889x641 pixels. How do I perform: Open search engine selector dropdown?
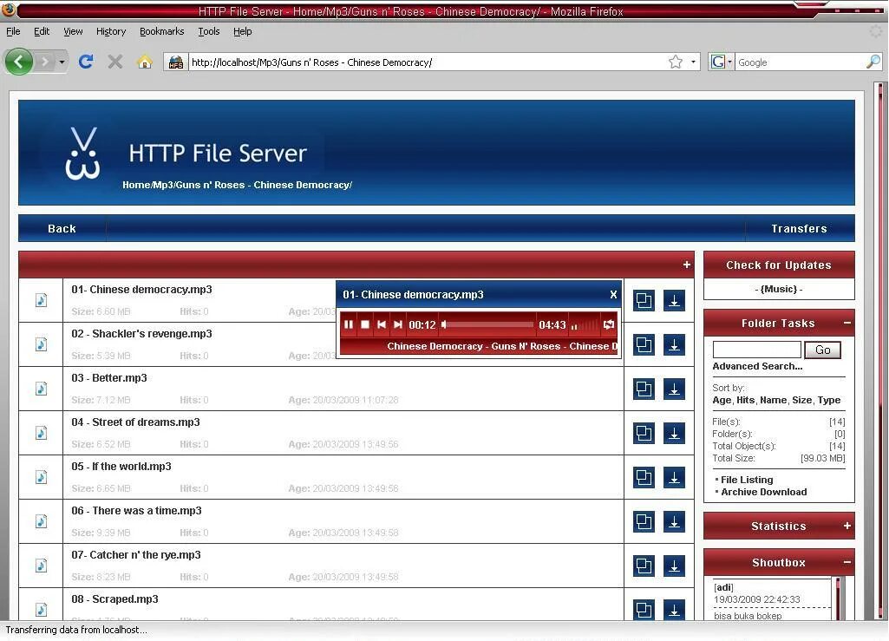click(729, 62)
